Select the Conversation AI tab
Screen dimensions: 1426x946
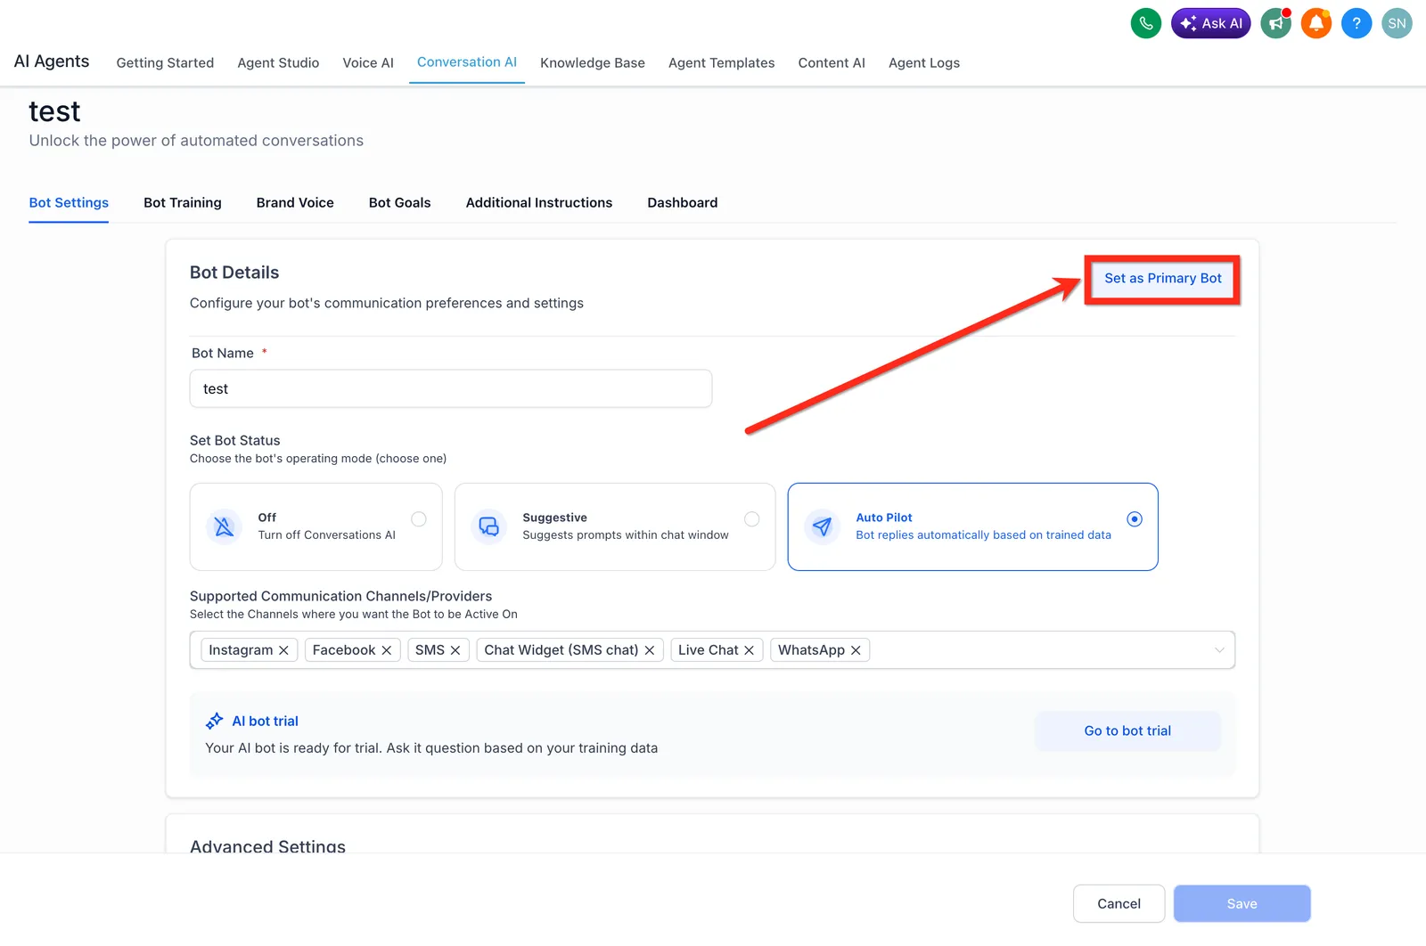click(467, 61)
